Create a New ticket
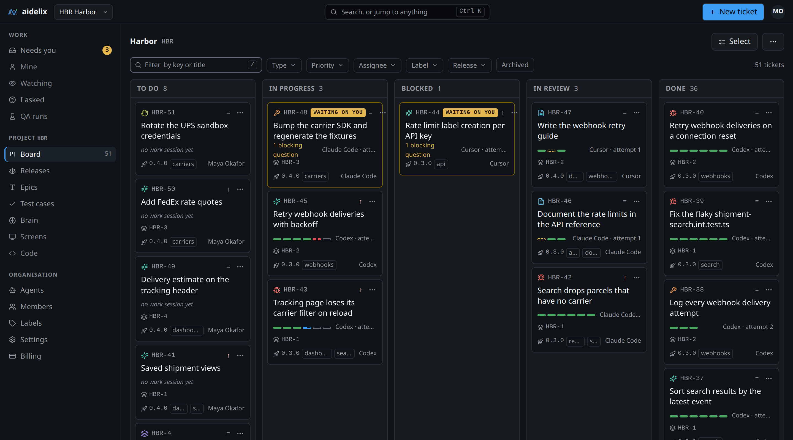The image size is (793, 440). click(x=733, y=12)
